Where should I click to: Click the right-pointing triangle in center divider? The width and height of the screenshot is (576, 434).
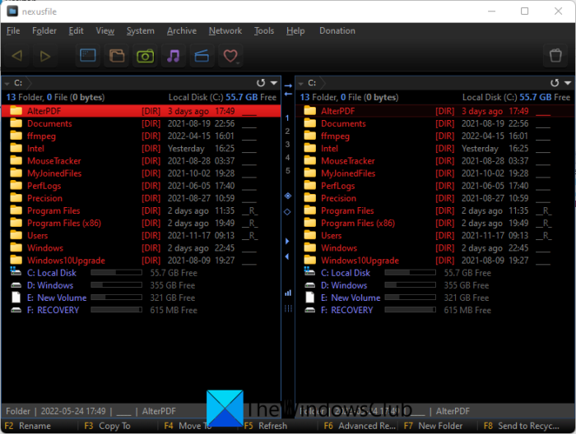287,241
